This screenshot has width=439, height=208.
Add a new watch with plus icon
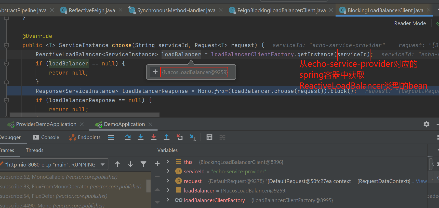[x=157, y=163]
